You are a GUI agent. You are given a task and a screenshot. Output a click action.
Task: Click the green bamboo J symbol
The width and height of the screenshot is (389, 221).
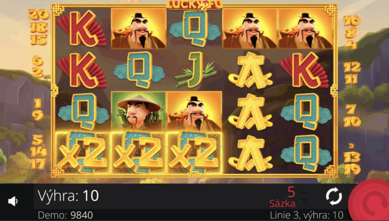195,70
